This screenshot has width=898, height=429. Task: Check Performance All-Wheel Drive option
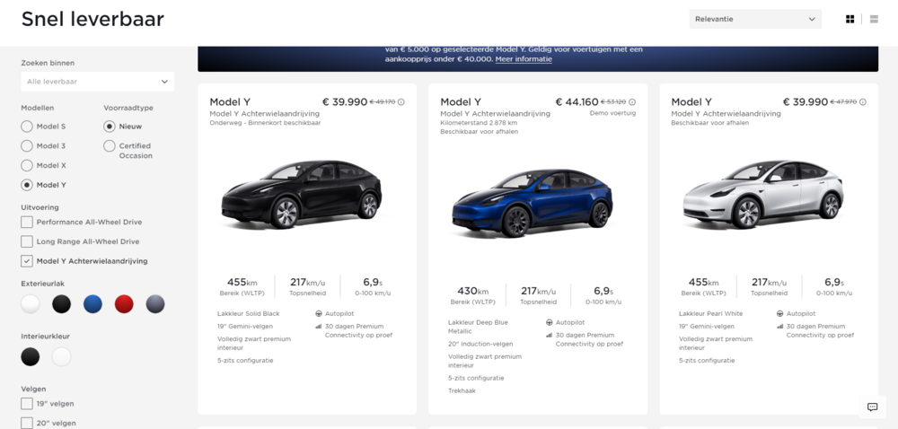(27, 222)
